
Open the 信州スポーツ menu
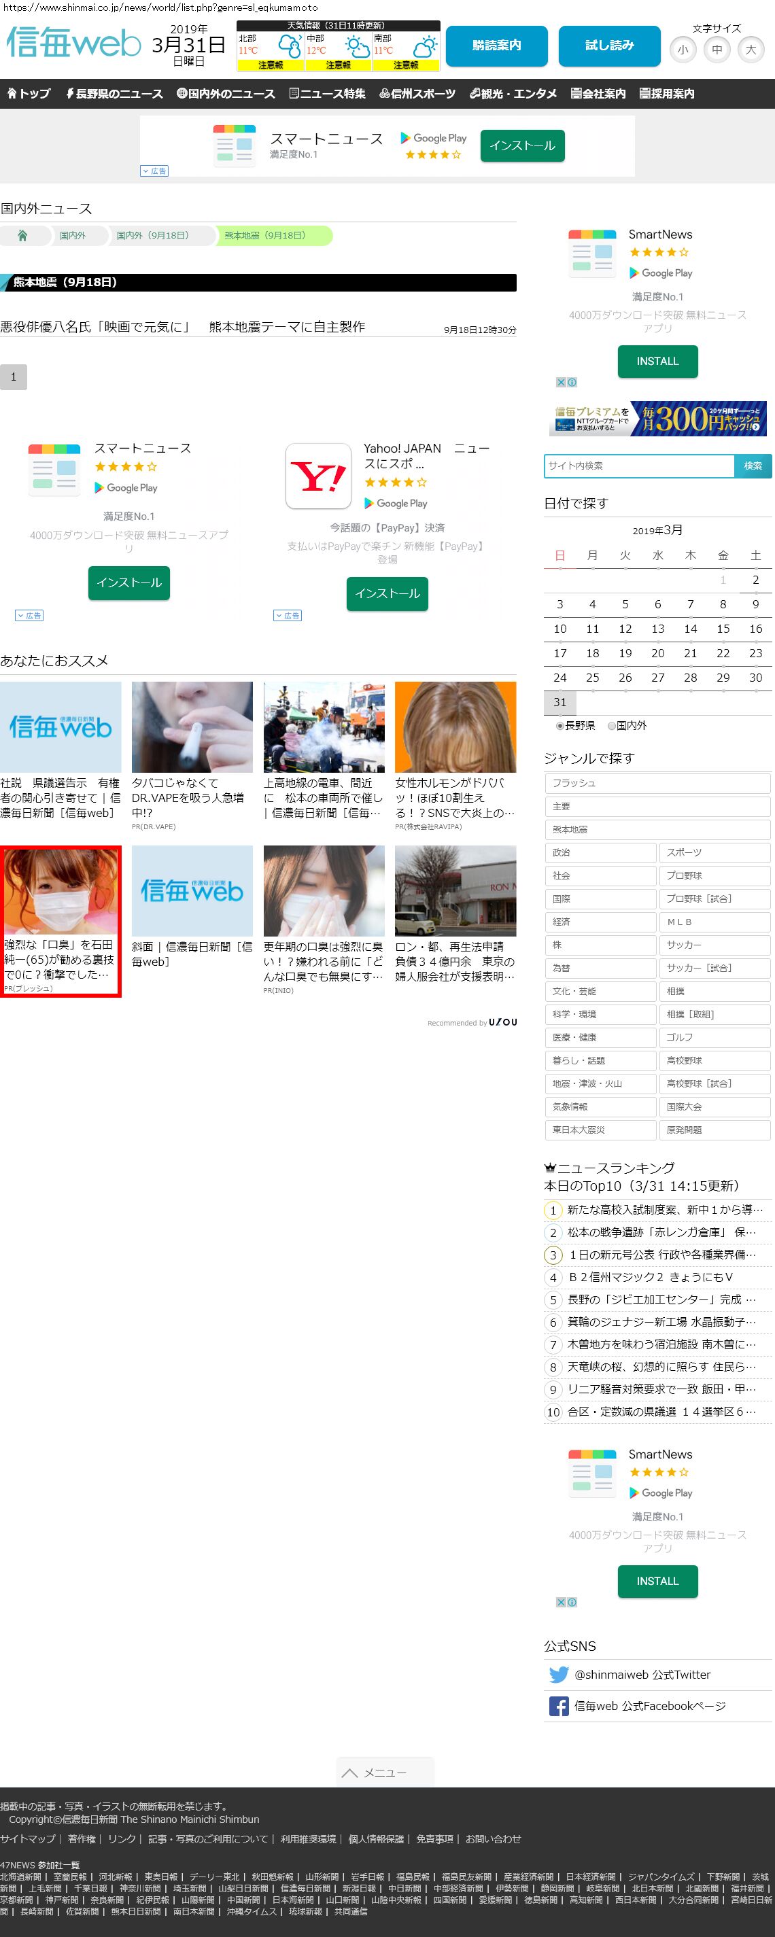(x=417, y=93)
